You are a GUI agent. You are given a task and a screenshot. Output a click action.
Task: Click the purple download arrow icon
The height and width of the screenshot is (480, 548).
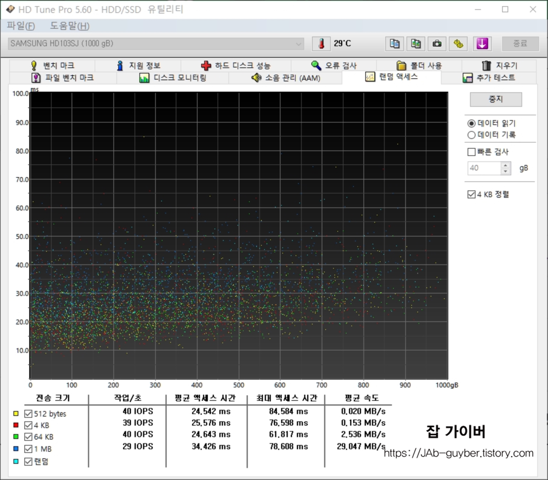[x=482, y=44]
